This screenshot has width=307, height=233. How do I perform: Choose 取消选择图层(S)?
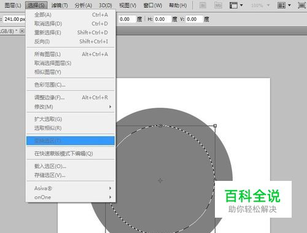[71, 63]
